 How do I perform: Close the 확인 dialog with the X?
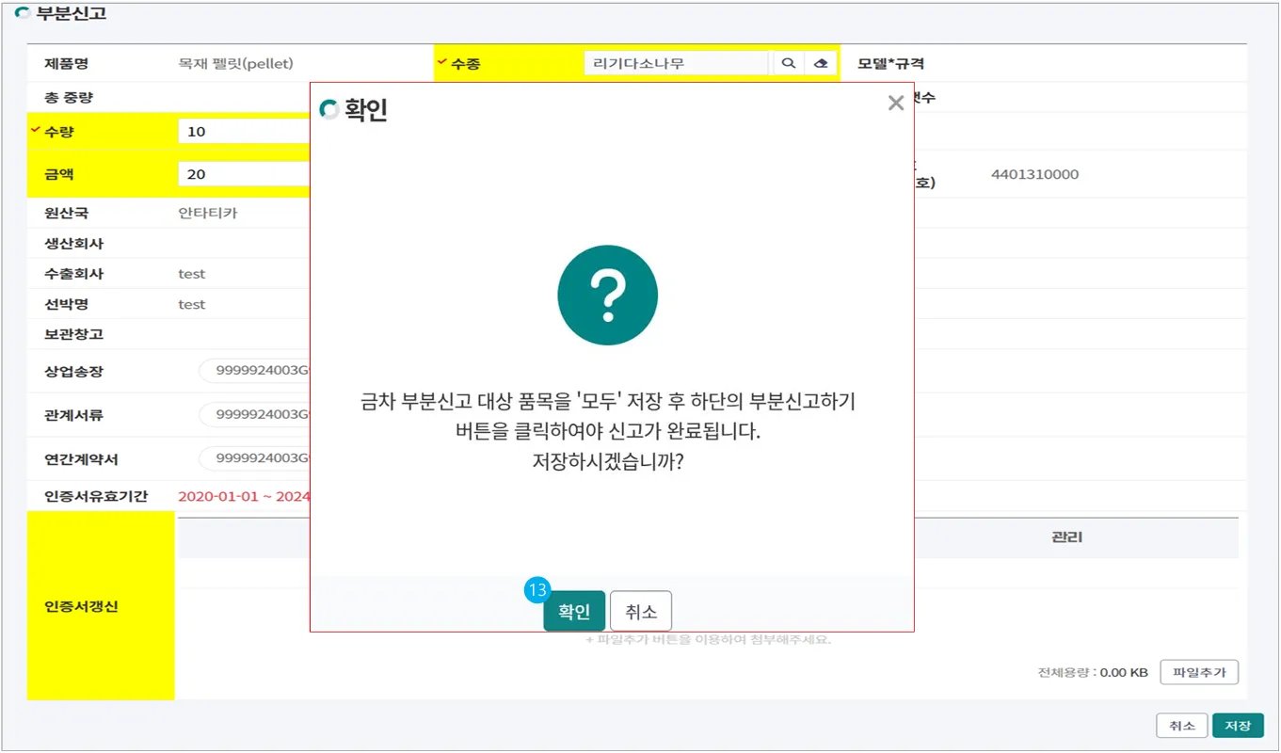[x=895, y=104]
